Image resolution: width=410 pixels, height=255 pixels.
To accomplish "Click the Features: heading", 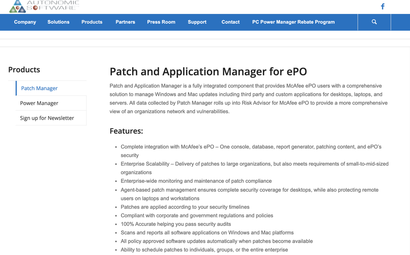I will (126, 131).
